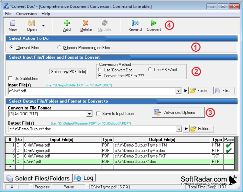Viewport: 243px width, 192px height.
Task: Click the Output File(s) text field
Action: (92, 129)
